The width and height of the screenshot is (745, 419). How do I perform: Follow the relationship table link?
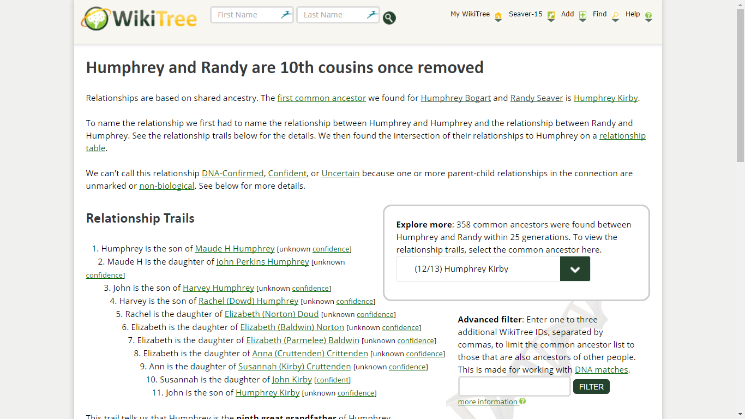coord(622,136)
